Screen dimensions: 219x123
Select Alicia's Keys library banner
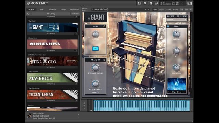52,44
